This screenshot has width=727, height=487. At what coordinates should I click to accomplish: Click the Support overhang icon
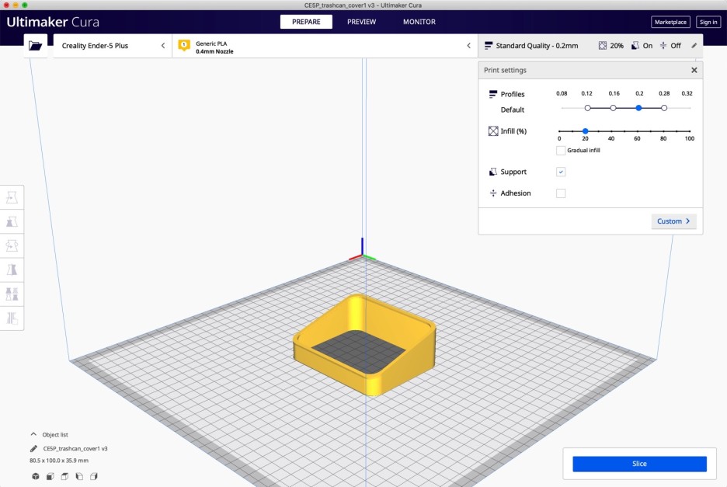pyautogui.click(x=493, y=172)
